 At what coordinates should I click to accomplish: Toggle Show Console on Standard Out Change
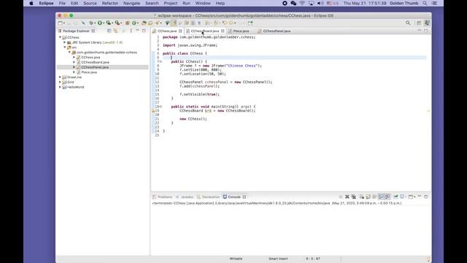tap(381, 197)
